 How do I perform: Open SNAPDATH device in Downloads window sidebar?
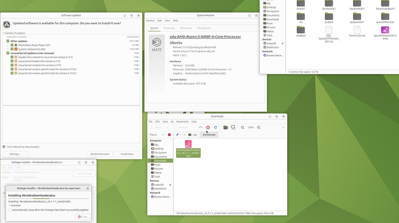(159, 189)
